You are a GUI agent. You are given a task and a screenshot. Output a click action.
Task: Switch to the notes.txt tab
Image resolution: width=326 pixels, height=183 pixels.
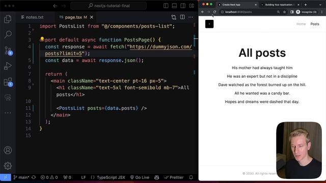[32, 17]
